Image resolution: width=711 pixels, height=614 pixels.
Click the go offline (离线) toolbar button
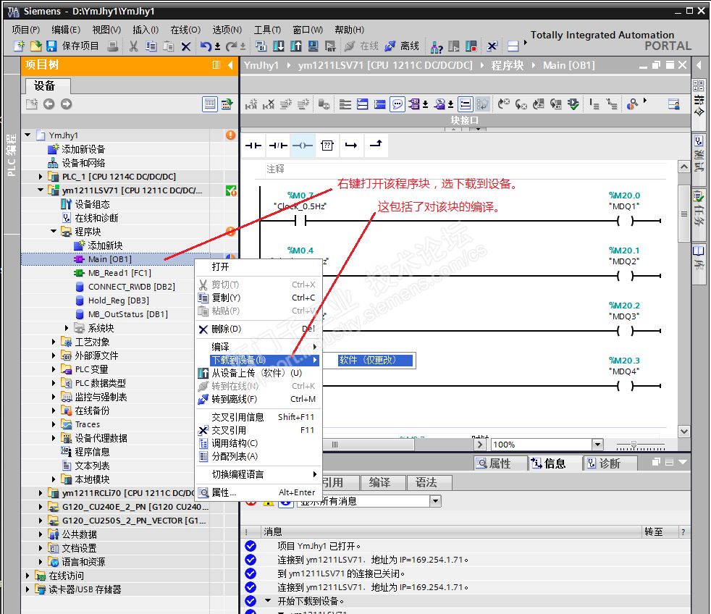click(402, 46)
